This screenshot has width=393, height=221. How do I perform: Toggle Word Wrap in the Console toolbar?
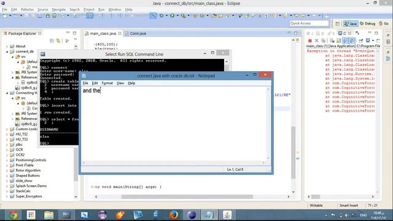pos(345,41)
